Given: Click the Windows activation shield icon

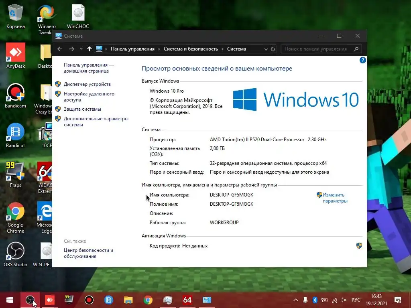Looking at the screenshot, I should (x=359, y=246).
